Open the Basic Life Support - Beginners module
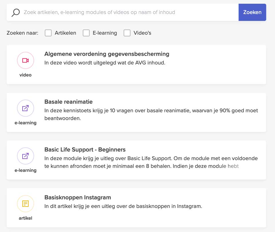The width and height of the screenshot is (275, 232). pos(85,150)
